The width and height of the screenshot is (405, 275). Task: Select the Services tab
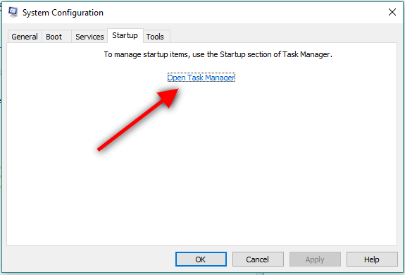click(89, 37)
